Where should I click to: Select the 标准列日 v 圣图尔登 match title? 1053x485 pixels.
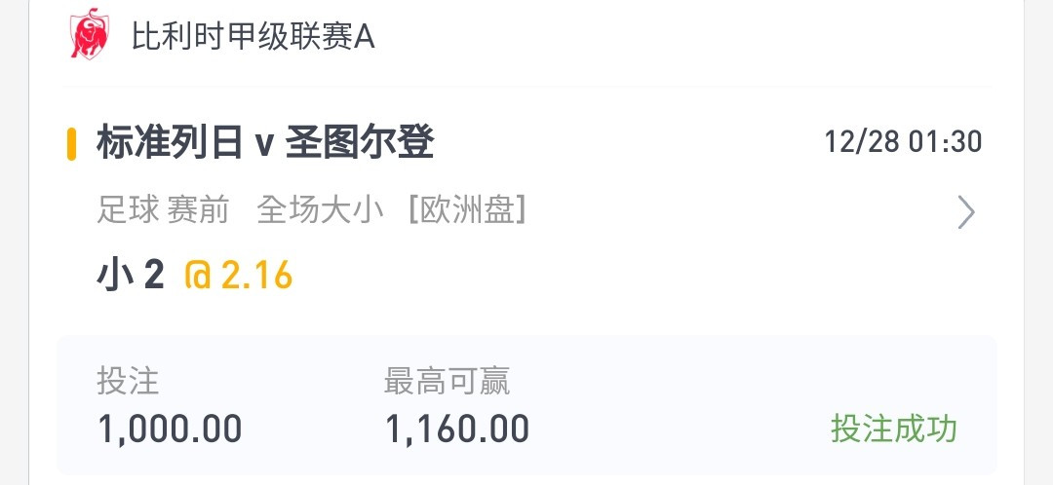(x=265, y=142)
